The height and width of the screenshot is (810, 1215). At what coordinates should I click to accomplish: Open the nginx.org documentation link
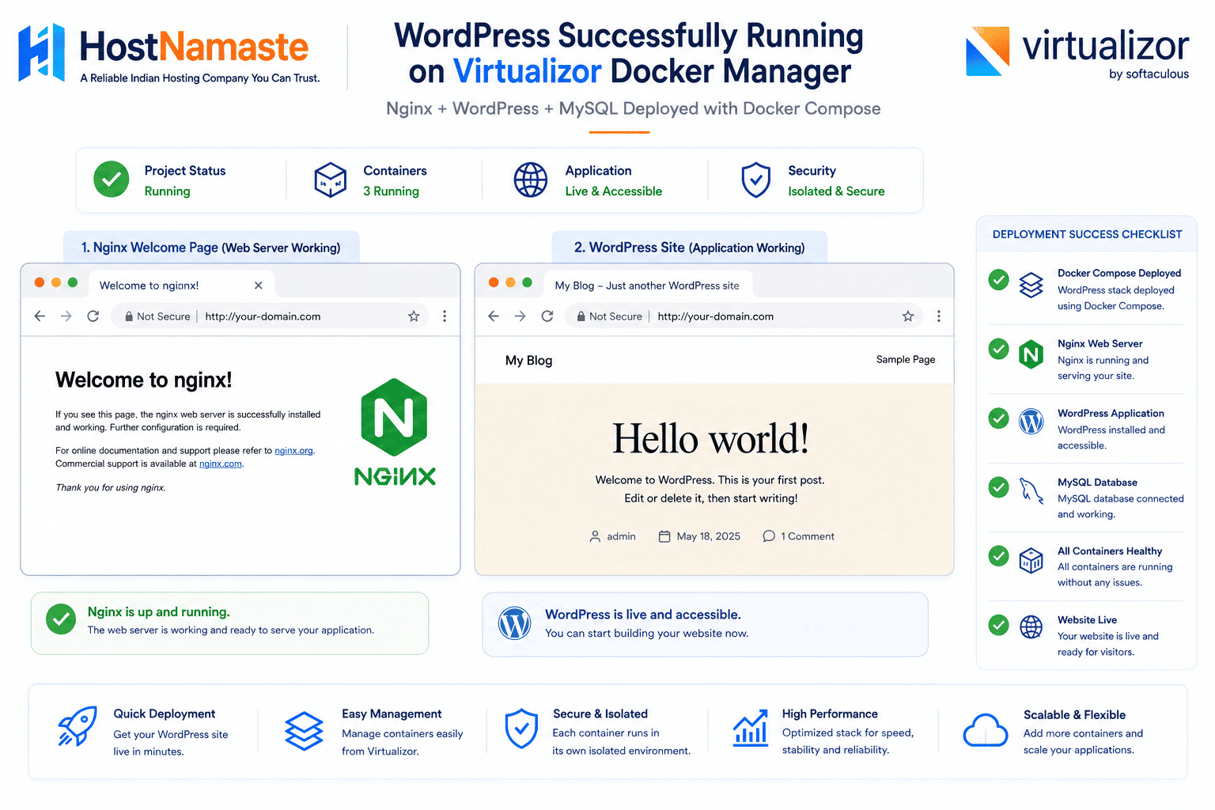(294, 451)
